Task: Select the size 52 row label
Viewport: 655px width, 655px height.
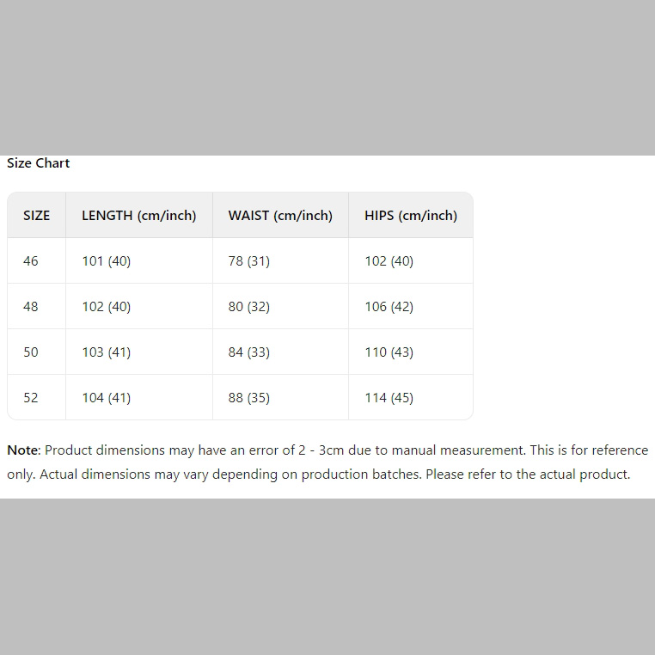Action: 31,398
